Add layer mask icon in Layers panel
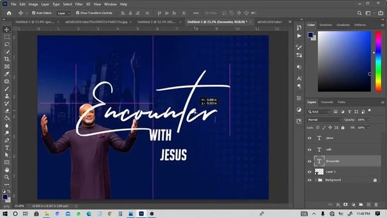The height and width of the screenshot is (218, 387). click(345, 205)
